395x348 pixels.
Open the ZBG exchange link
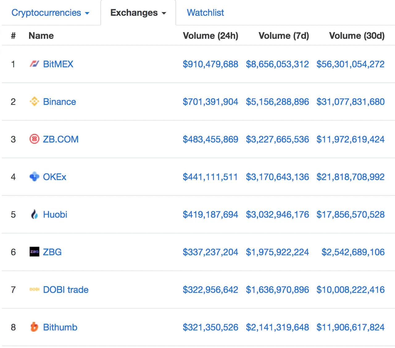(52, 252)
